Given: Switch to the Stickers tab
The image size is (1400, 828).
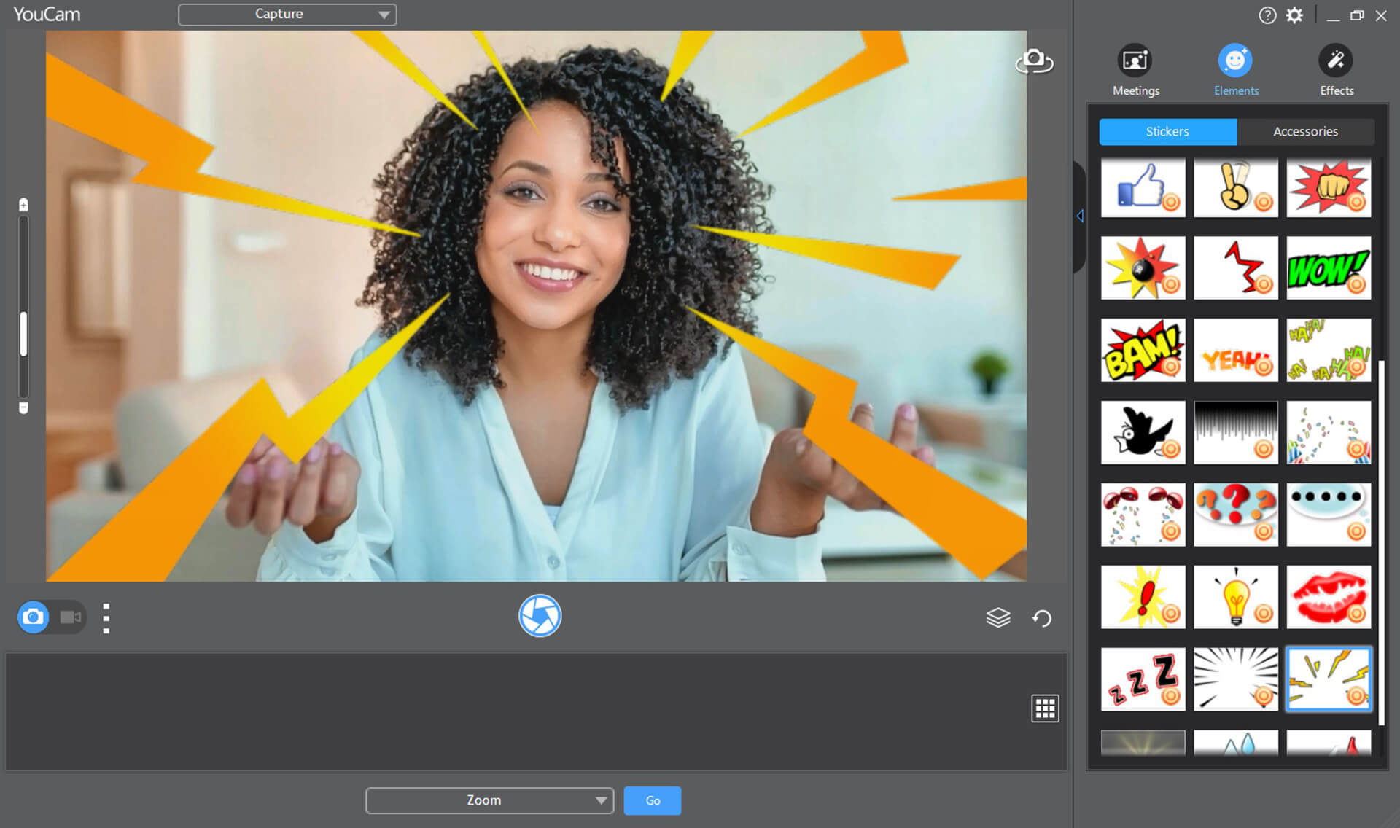Looking at the screenshot, I should 1167,131.
